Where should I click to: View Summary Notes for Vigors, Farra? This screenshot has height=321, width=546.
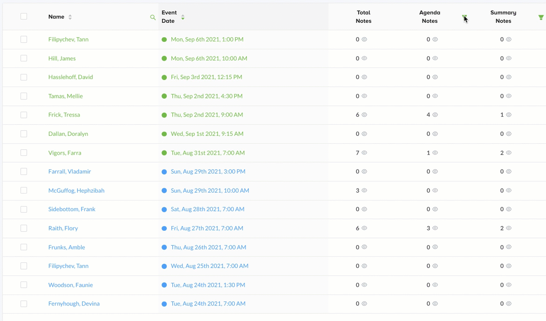[x=509, y=153]
